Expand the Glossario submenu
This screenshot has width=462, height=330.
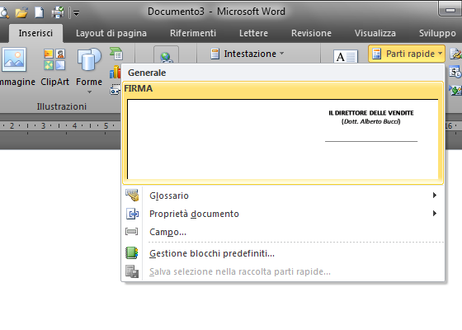click(x=283, y=196)
